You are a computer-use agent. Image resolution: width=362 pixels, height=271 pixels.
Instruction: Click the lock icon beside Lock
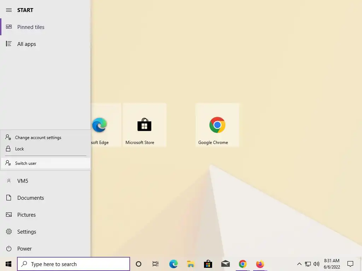pyautogui.click(x=8, y=149)
